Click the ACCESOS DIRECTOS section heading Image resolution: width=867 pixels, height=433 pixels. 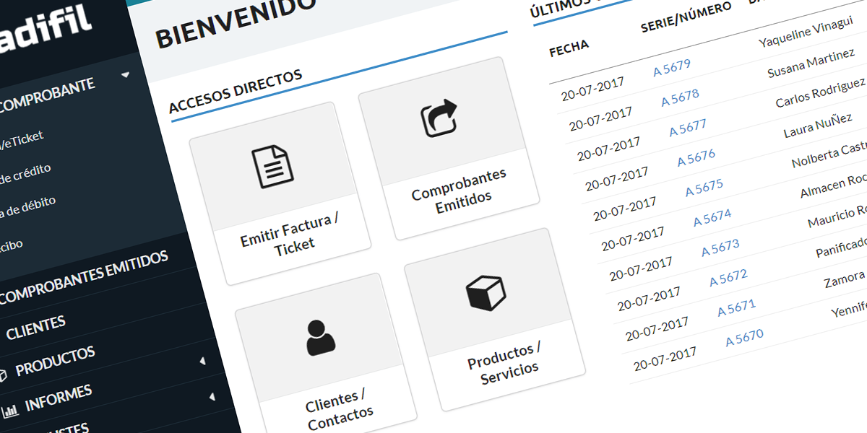[236, 90]
